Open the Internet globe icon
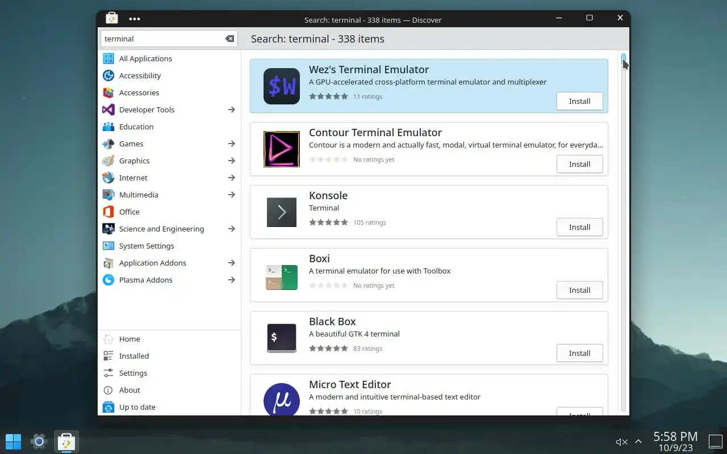This screenshot has height=454, width=727. pos(108,178)
